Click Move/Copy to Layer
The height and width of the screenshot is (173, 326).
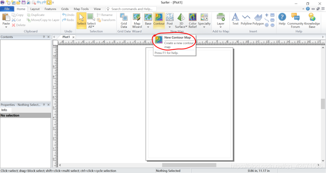[x=43, y=20]
